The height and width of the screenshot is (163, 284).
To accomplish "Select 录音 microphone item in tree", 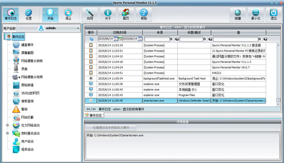I will point(24,69).
